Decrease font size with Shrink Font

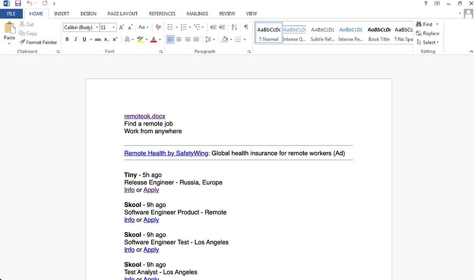(130, 27)
